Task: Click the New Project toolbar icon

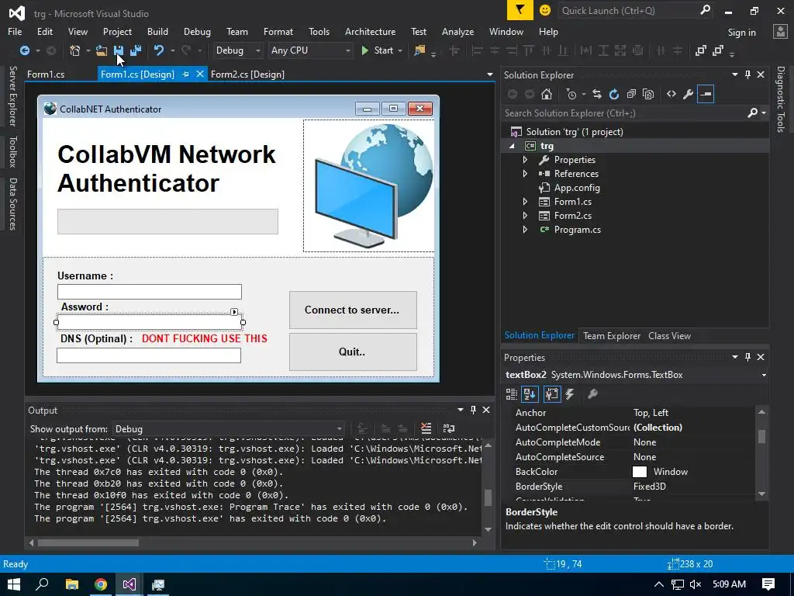Action: 75,50
